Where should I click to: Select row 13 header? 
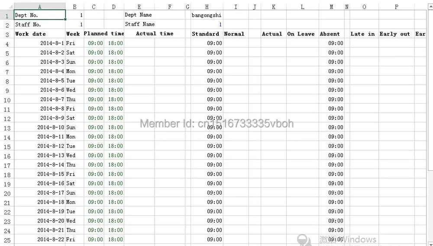pyautogui.click(x=7, y=128)
